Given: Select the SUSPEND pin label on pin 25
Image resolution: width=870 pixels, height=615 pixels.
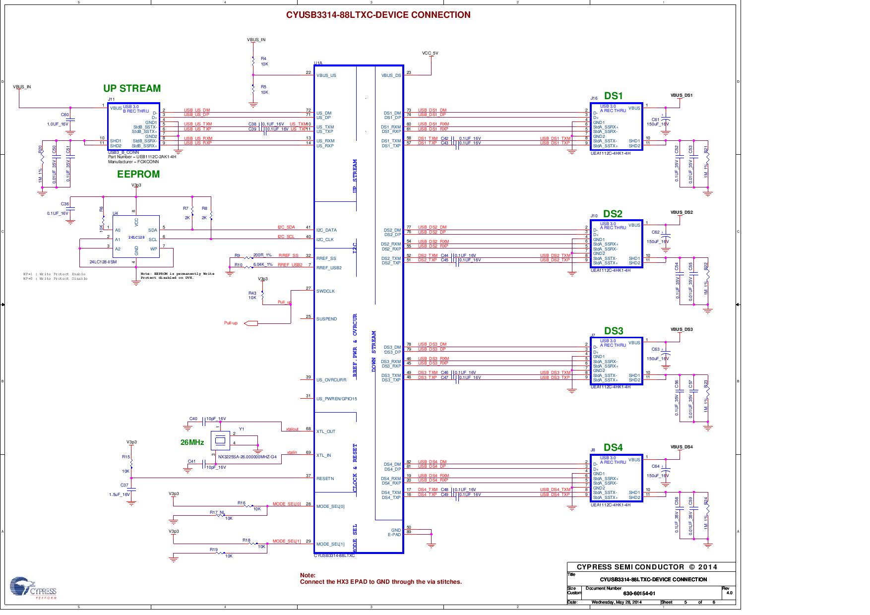Looking at the screenshot, I should click(327, 318).
